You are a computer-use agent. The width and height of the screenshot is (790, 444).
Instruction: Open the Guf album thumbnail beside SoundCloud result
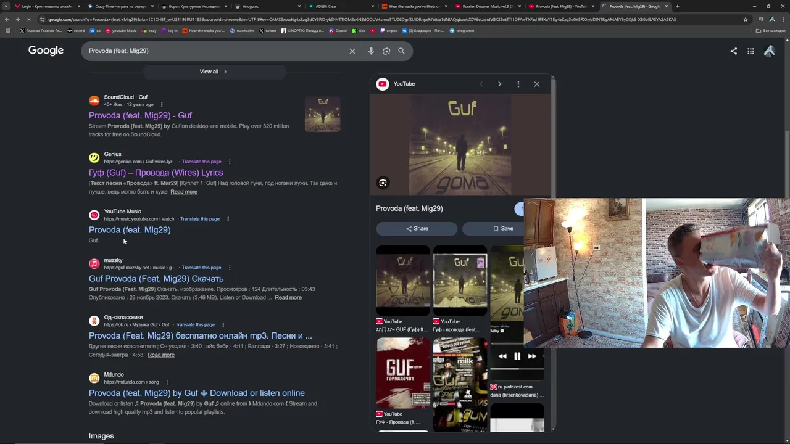click(x=322, y=114)
